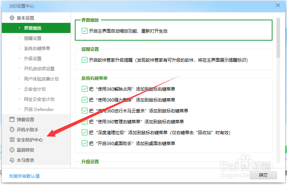Image resolution: width=287 pixels, height=185 pixels.
Task: Uncheck 使用360强力删除 right-click menu option
Action: pyautogui.click(x=85, y=100)
